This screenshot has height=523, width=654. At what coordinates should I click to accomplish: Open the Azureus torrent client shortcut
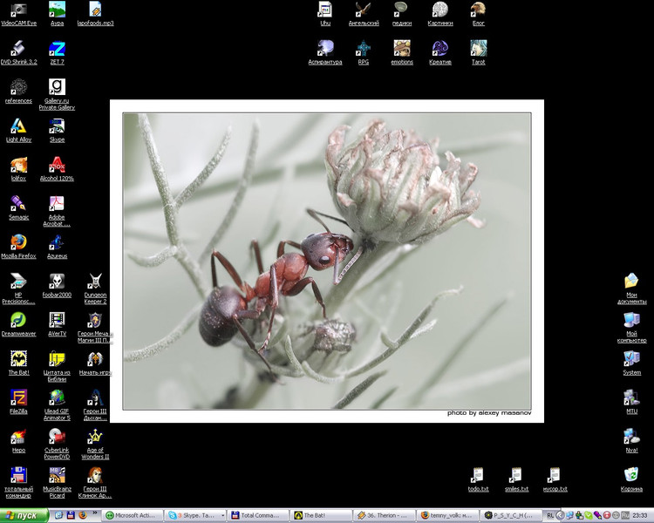(58, 247)
